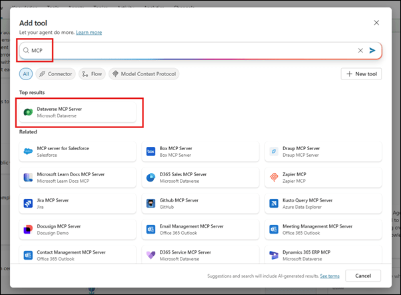
Task: Filter results by Flow
Action: pyautogui.click(x=92, y=74)
